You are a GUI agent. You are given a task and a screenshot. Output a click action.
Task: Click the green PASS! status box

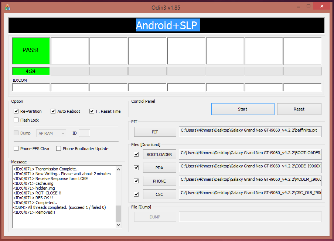point(31,51)
